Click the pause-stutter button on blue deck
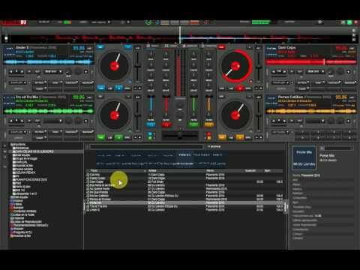The height and width of the screenshot is (270, 360). [x=110, y=88]
